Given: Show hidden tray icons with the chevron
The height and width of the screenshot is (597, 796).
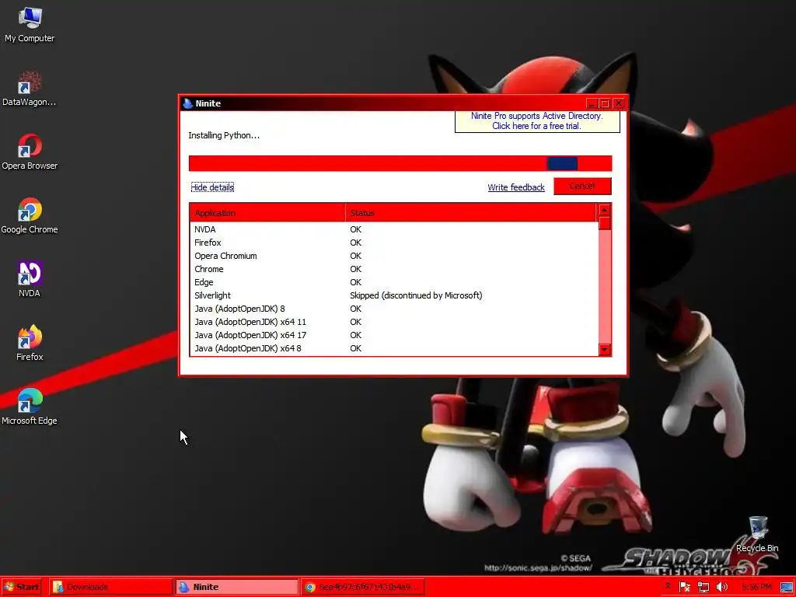Looking at the screenshot, I should tap(668, 586).
